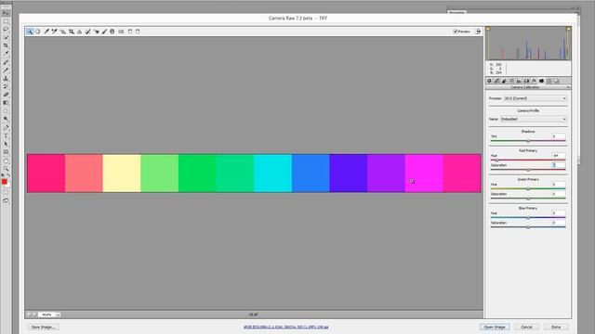The image size is (595, 334).
Task: Click the Red Primary Hue slider handle
Action: point(496,161)
